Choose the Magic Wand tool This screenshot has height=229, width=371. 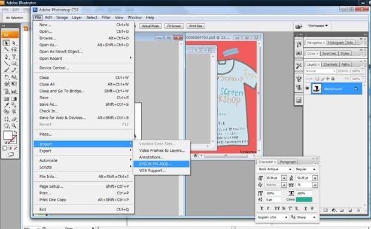click(7, 50)
